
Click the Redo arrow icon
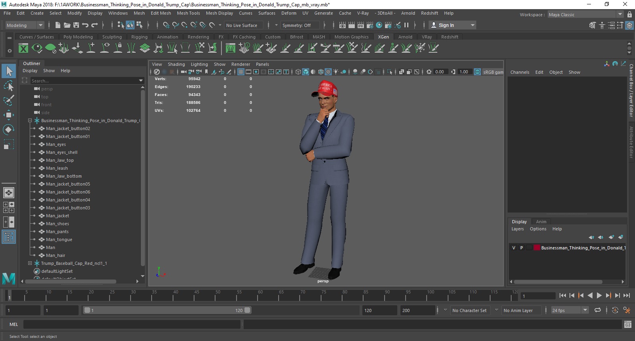coord(94,25)
